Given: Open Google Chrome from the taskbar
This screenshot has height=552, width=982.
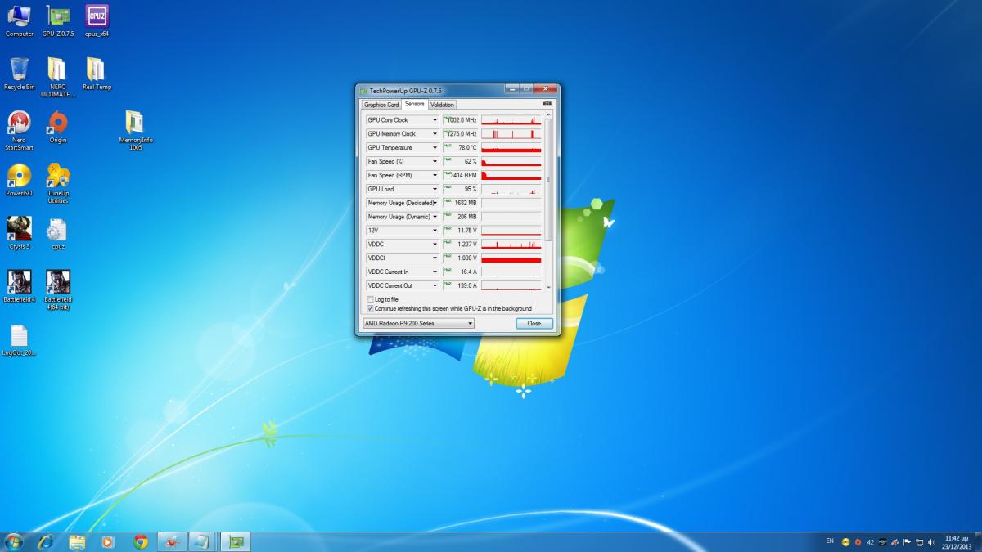Looking at the screenshot, I should (x=141, y=541).
